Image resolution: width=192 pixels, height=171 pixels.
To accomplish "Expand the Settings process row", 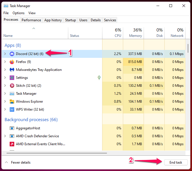I will click(5, 77).
